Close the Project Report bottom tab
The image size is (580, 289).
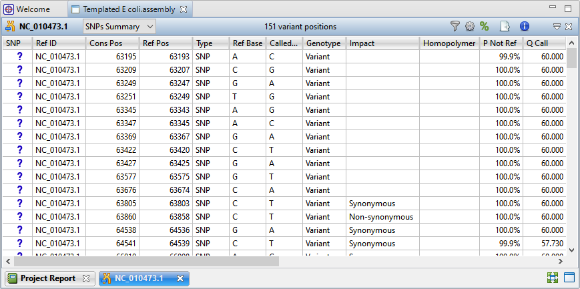(86, 278)
